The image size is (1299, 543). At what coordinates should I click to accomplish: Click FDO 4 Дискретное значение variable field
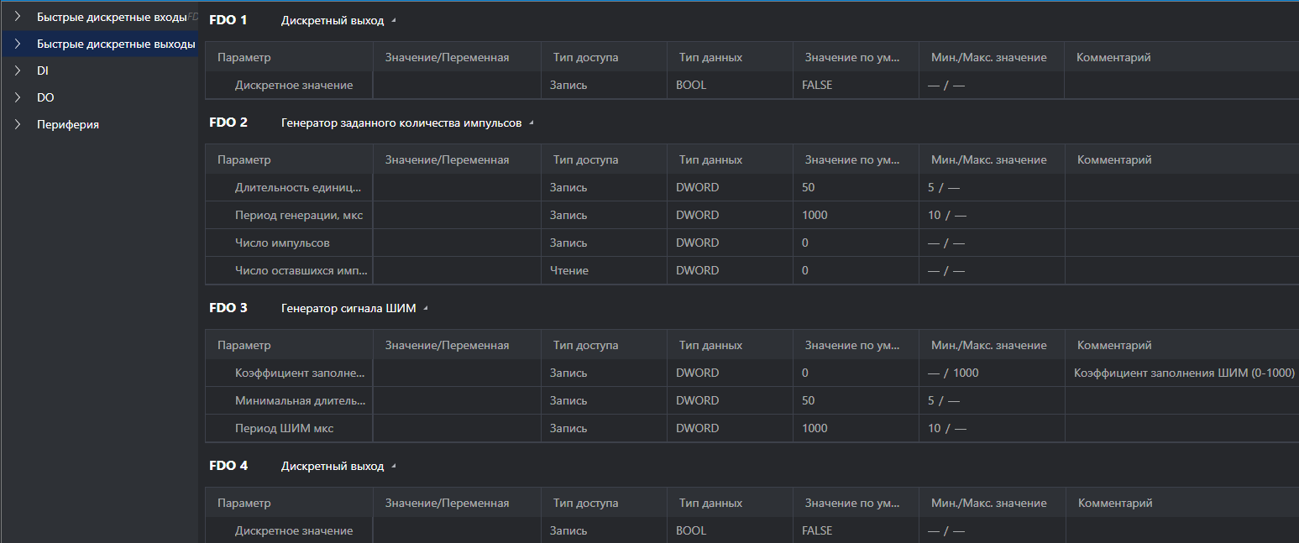458,530
